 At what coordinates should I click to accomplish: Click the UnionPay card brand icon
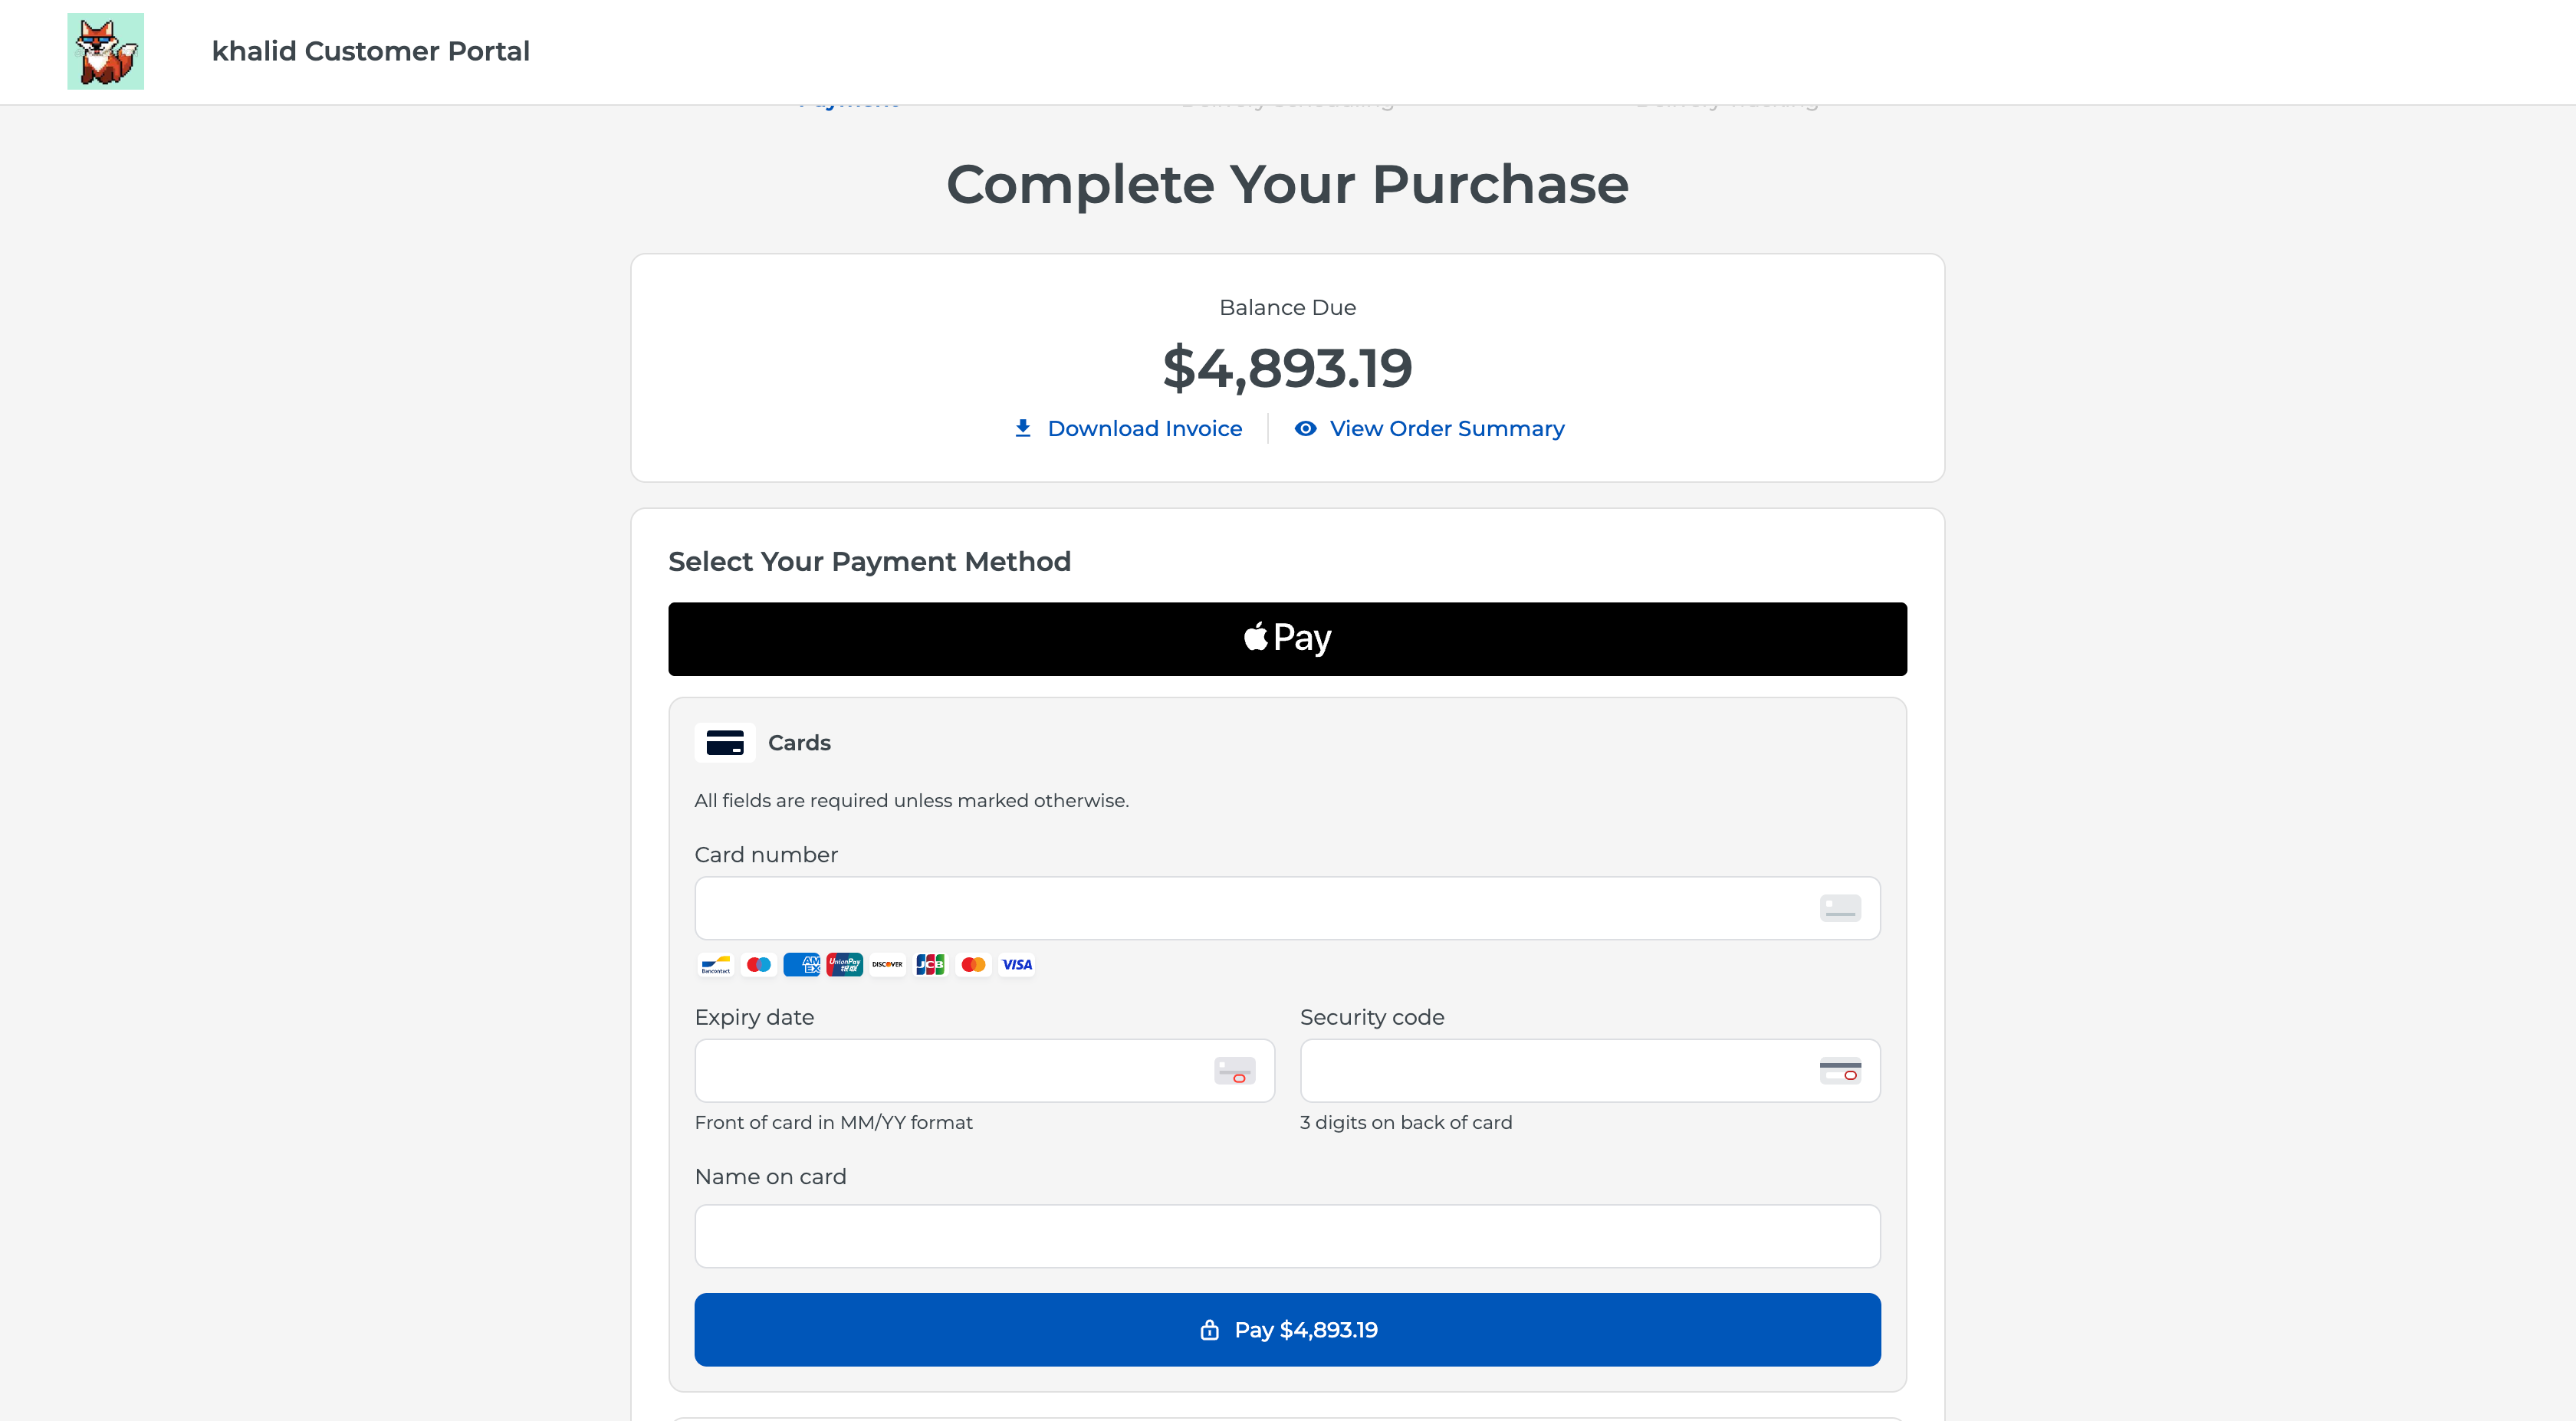pos(845,964)
